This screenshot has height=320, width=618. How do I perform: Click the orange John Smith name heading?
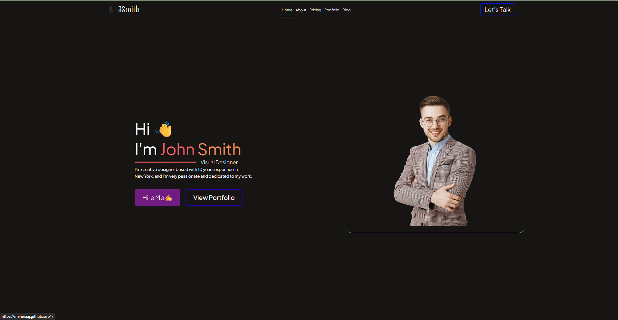[x=201, y=150]
